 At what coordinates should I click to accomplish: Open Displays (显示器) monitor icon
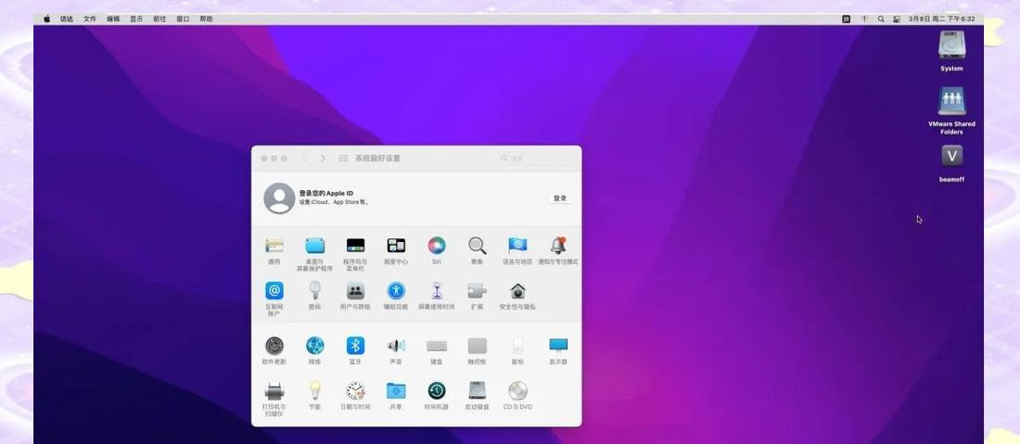point(558,345)
